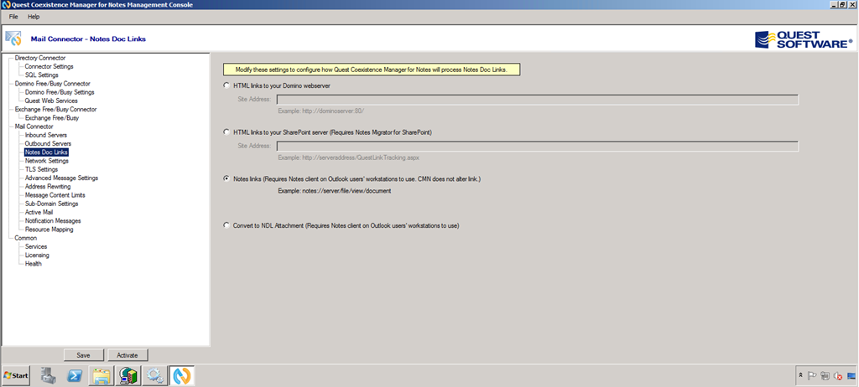The height and width of the screenshot is (387, 859).
Task: Select the Common tree node
Action: pos(26,238)
